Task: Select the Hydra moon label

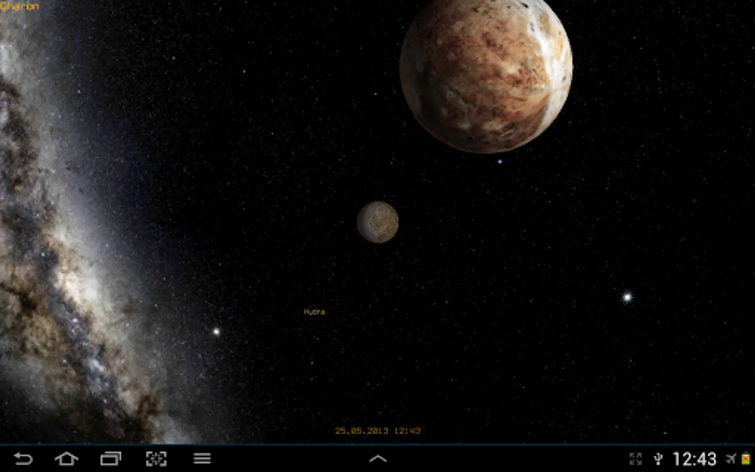Action: [x=314, y=312]
